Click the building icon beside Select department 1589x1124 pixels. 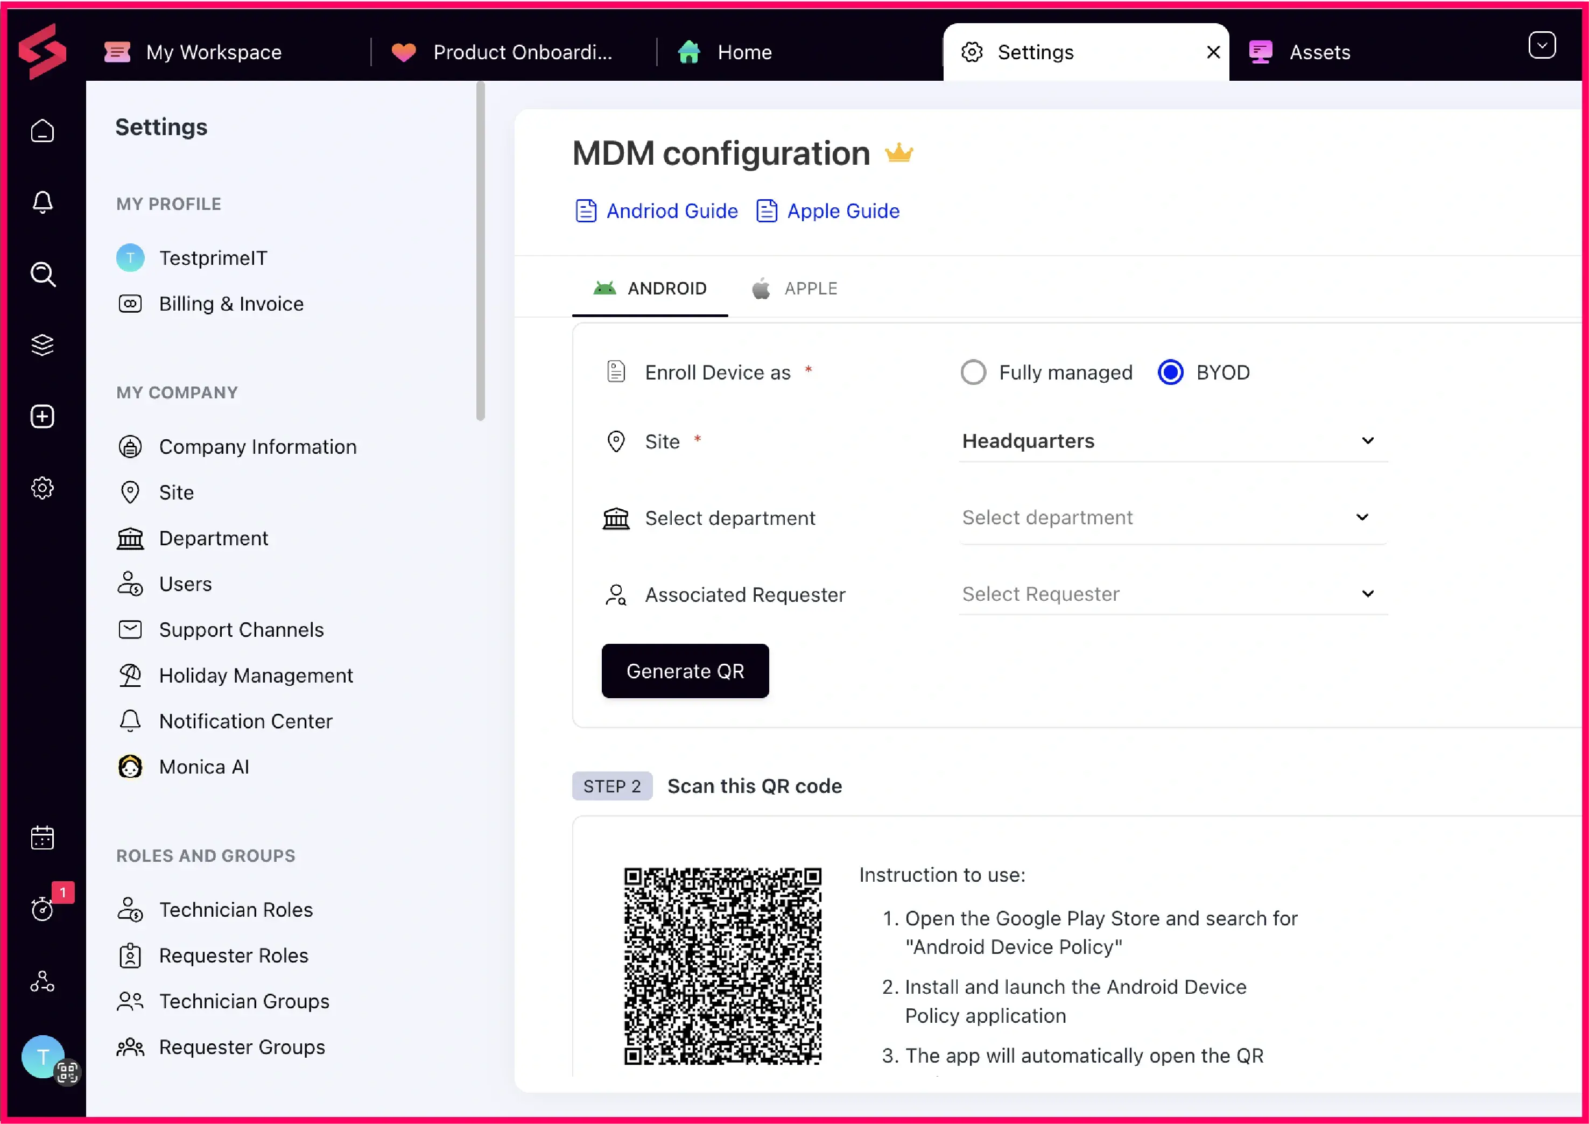pyautogui.click(x=616, y=518)
